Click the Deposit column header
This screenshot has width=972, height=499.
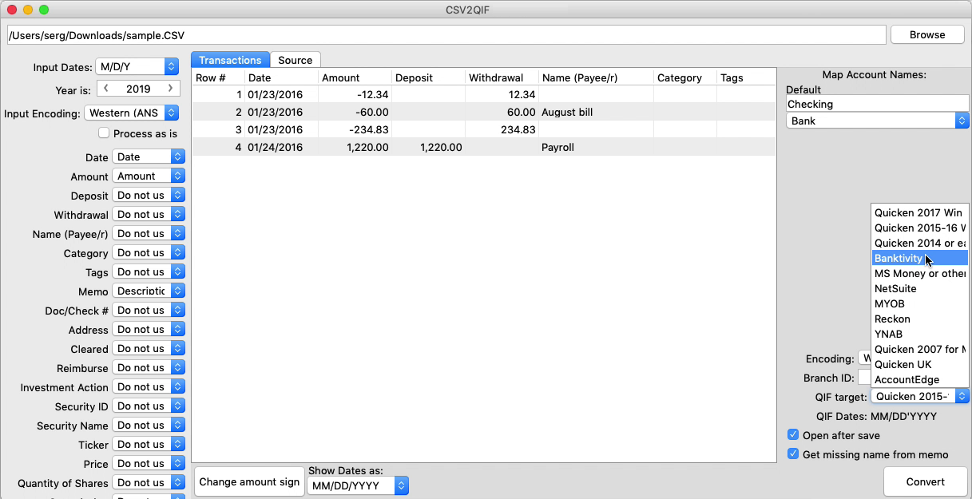point(428,77)
